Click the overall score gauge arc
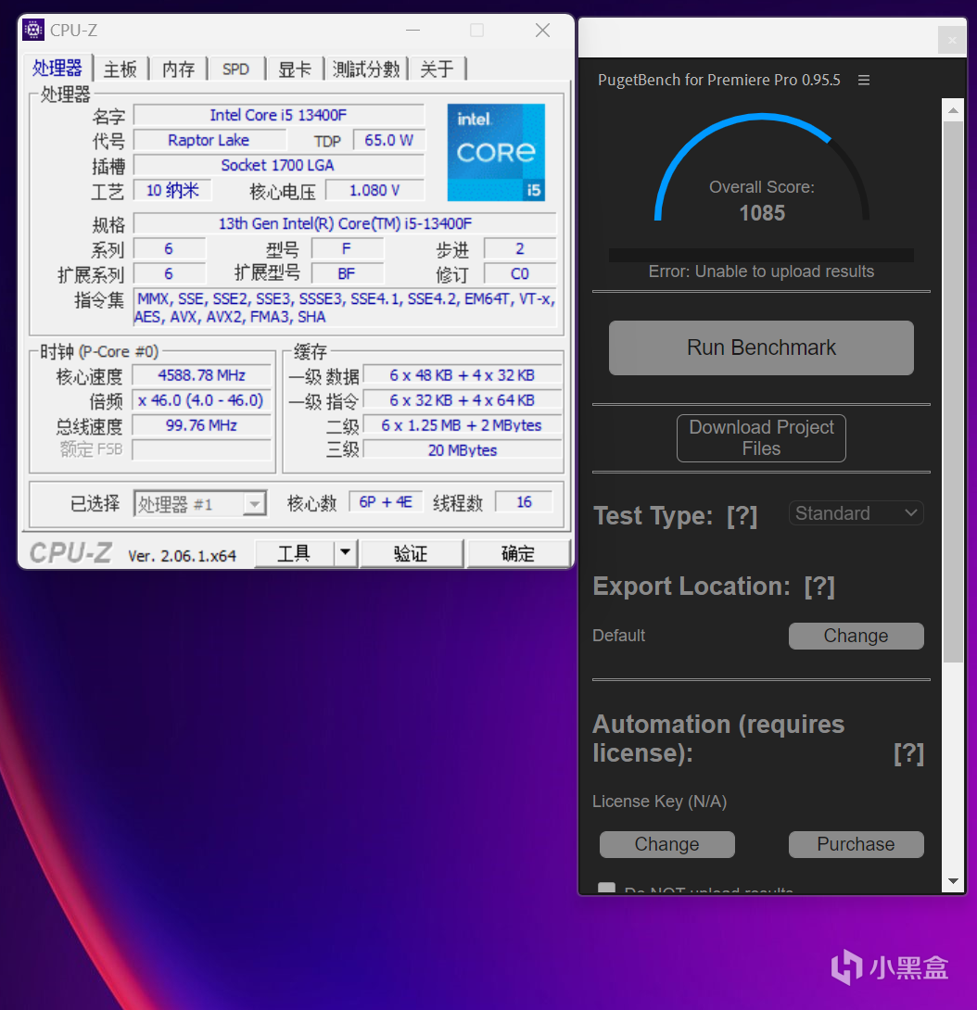This screenshot has width=977, height=1010. pyautogui.click(x=761, y=165)
